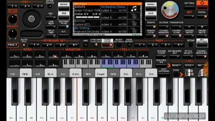
Task: Click the Q.T. button
Action: tap(64, 36)
